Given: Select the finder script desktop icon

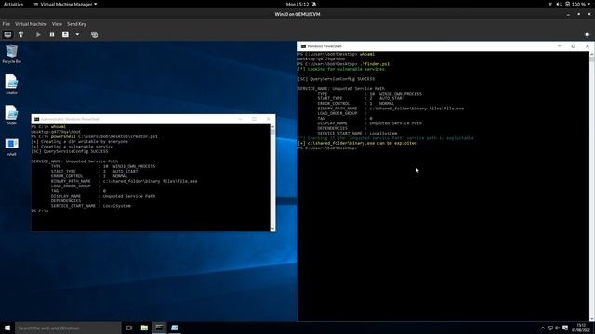Looking at the screenshot, I should pos(11,115).
